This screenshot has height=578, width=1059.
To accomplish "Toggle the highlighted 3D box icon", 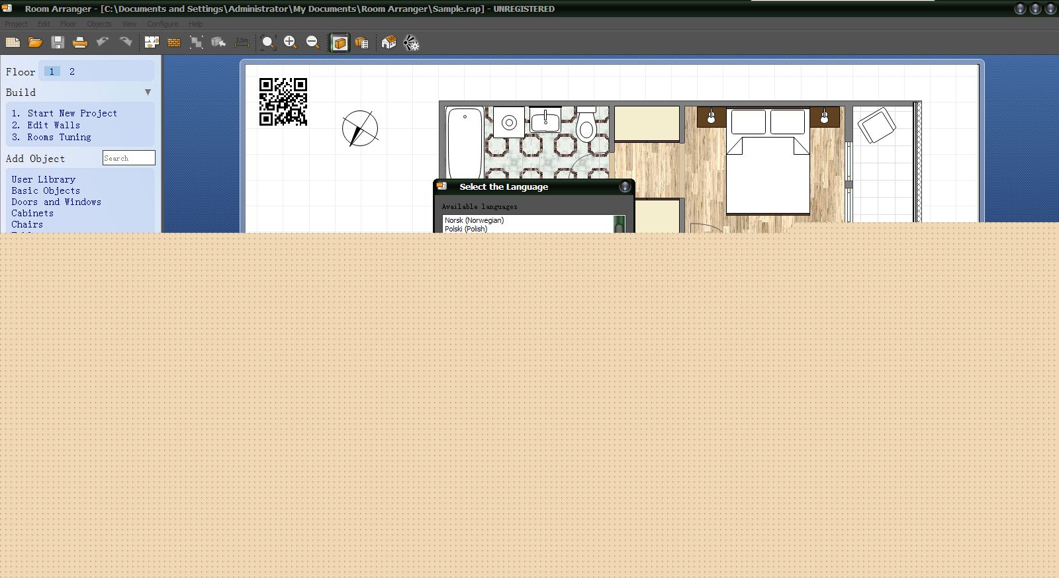I will tap(340, 43).
